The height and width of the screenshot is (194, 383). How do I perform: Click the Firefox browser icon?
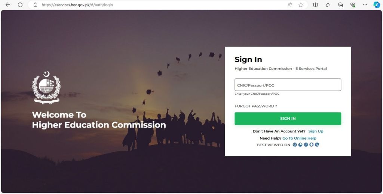300,144
